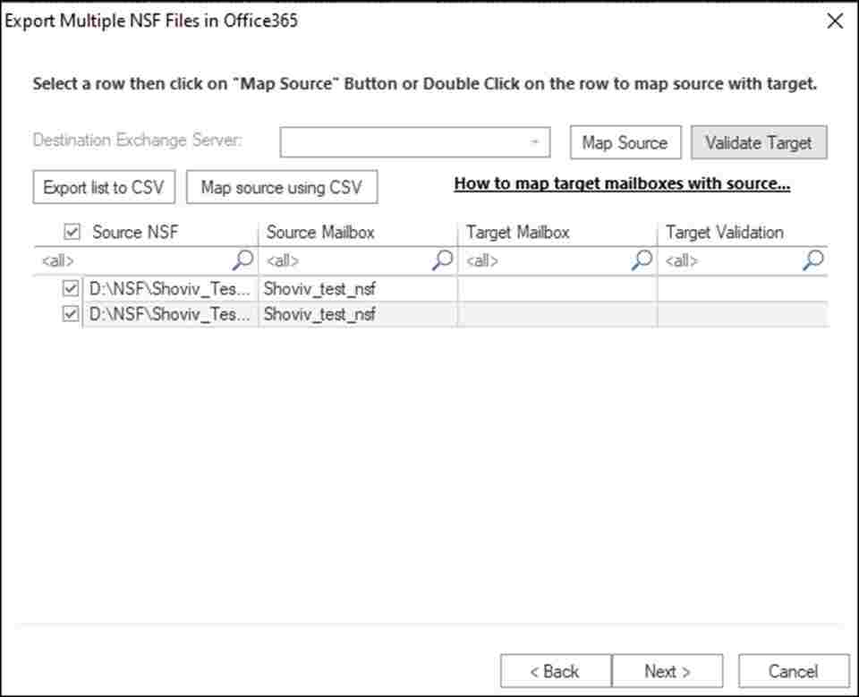Viewport: 859px width, 697px height.
Task: Click the Target Mailbox filter search icon
Action: [x=642, y=260]
